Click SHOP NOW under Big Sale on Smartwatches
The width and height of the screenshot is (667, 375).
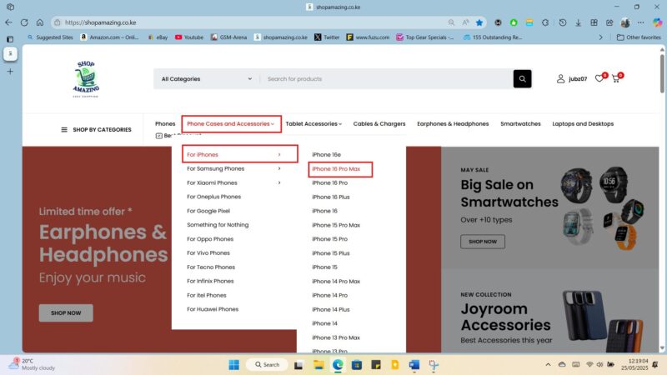point(483,242)
